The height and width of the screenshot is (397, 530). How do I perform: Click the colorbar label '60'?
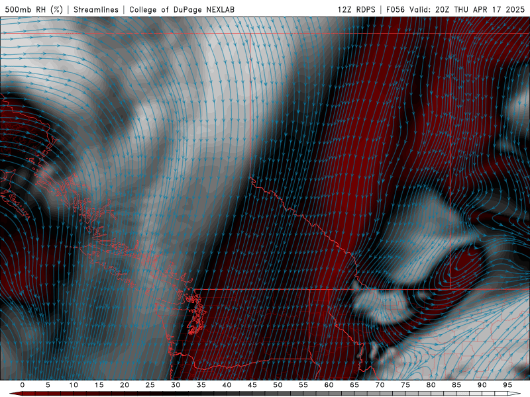tap(329, 385)
